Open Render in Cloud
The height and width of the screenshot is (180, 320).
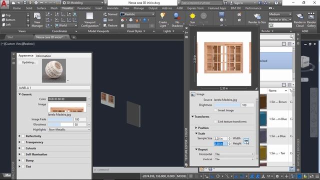coord(299,20)
